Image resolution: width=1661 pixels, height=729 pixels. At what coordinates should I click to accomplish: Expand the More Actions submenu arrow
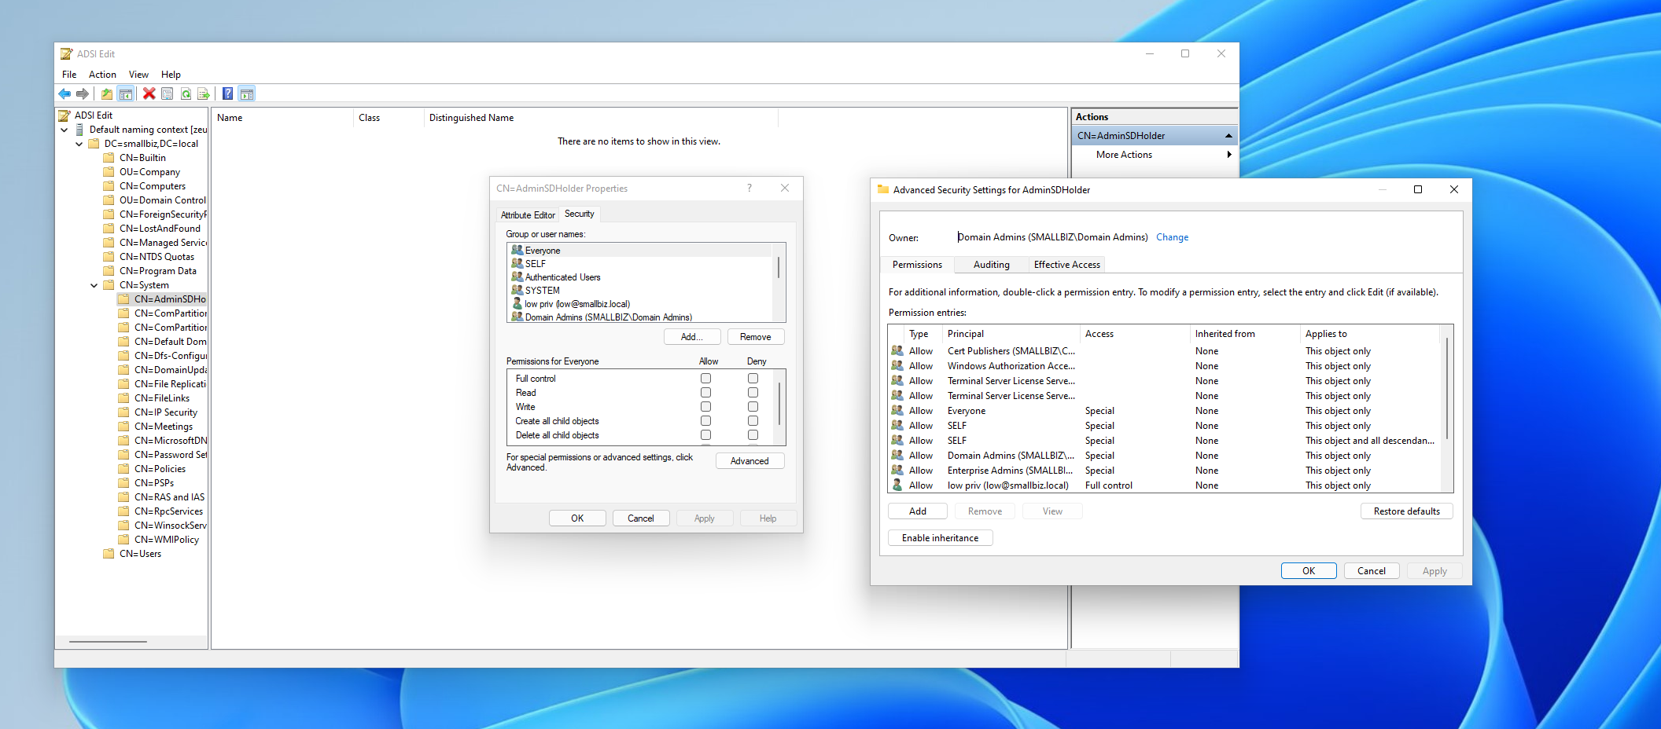(x=1229, y=155)
